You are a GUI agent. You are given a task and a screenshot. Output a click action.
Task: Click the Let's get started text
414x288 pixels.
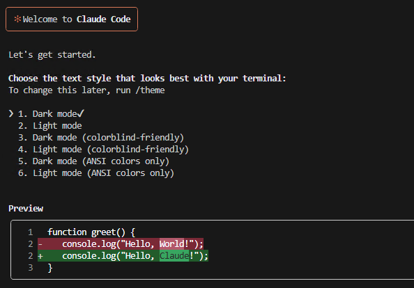click(x=52, y=55)
